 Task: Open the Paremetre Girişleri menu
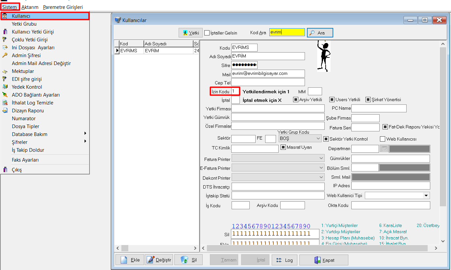point(63,7)
